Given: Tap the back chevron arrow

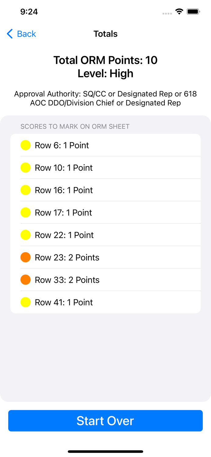Looking at the screenshot, I should (x=9, y=34).
